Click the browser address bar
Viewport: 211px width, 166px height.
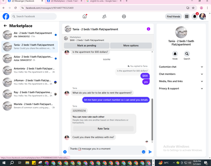pos(104,8)
